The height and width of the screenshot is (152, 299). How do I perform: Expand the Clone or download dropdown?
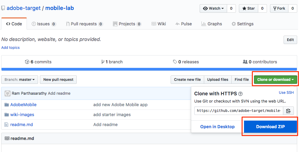point(275,80)
